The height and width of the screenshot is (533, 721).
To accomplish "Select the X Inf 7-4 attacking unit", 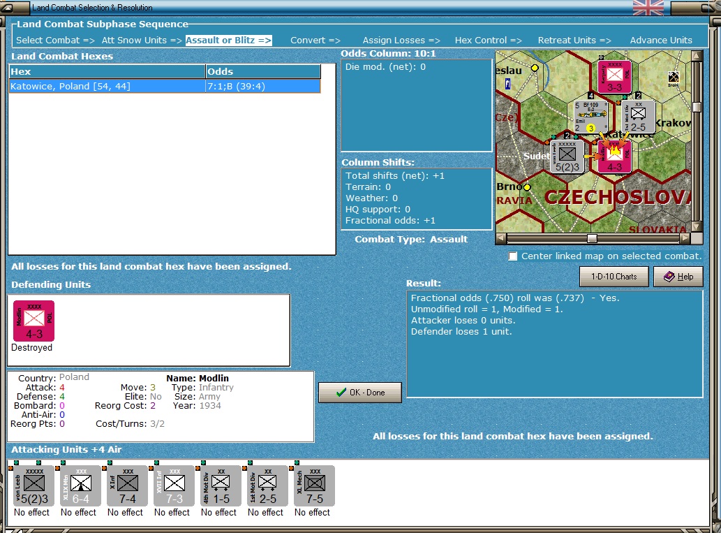I will (x=127, y=486).
